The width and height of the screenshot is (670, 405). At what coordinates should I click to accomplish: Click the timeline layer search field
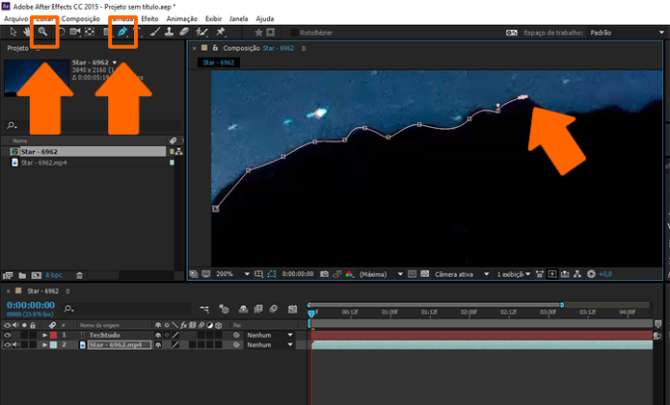(127, 309)
